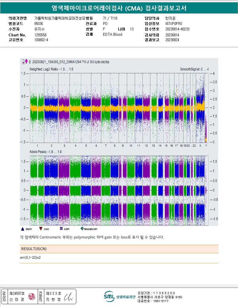The height and width of the screenshot is (307, 238).
Task: Click chromosome X label on the axis
Action: click(200, 146)
